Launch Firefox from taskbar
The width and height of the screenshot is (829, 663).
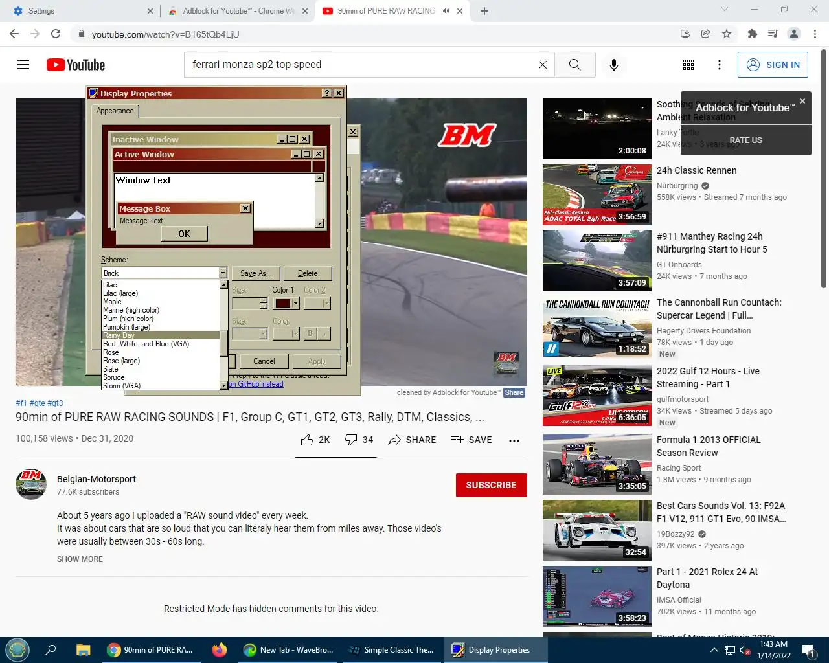[x=220, y=650]
